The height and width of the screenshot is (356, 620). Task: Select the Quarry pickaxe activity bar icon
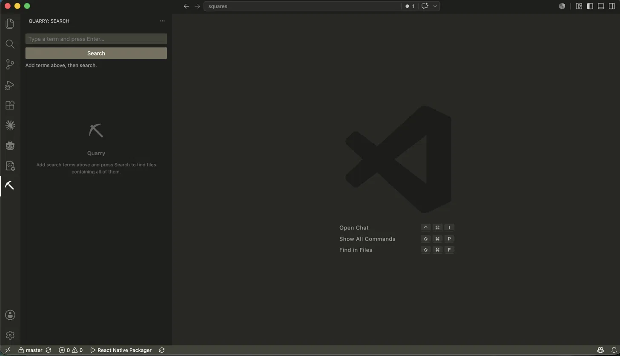tap(10, 186)
